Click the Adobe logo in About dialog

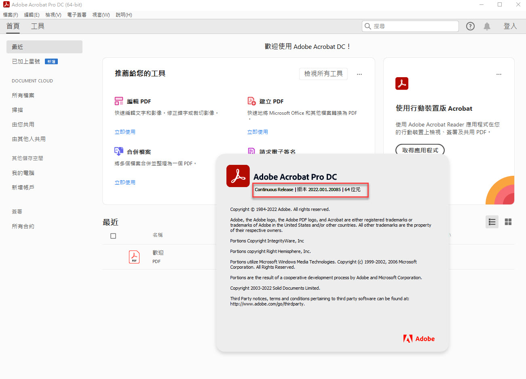click(x=419, y=339)
